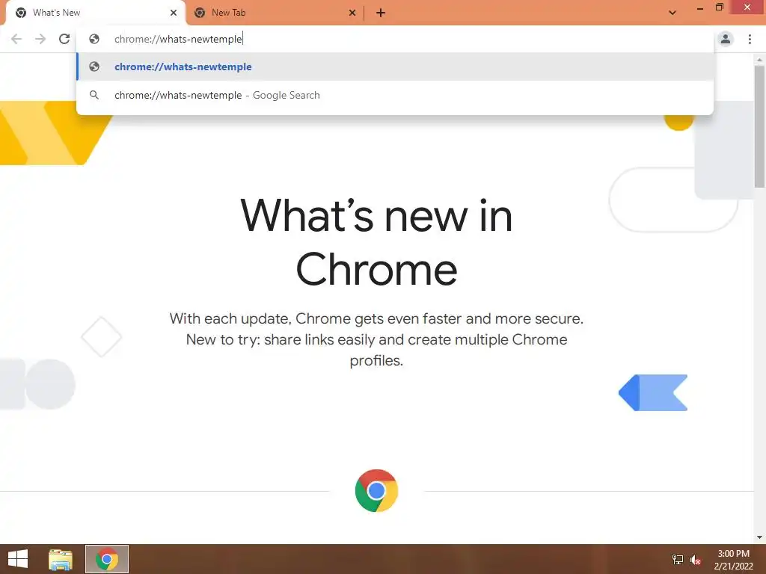This screenshot has height=574, width=766.
Task: Open the Chrome three-dot menu
Action: (750, 39)
